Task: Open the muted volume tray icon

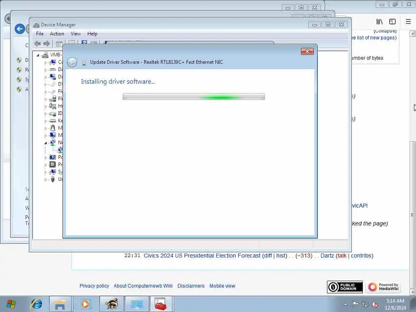Action: 375,304
